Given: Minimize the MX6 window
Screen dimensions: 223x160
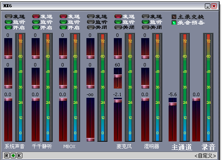Looking at the screenshot, I should coord(207,6).
